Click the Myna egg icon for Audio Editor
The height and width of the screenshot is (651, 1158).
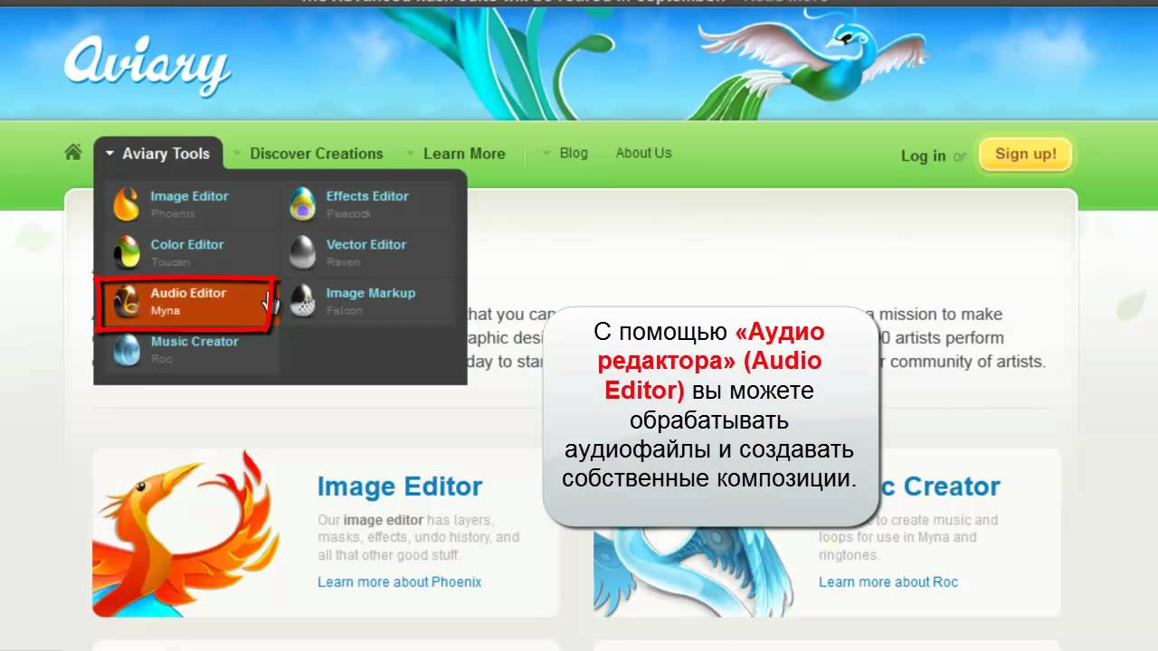click(x=127, y=301)
